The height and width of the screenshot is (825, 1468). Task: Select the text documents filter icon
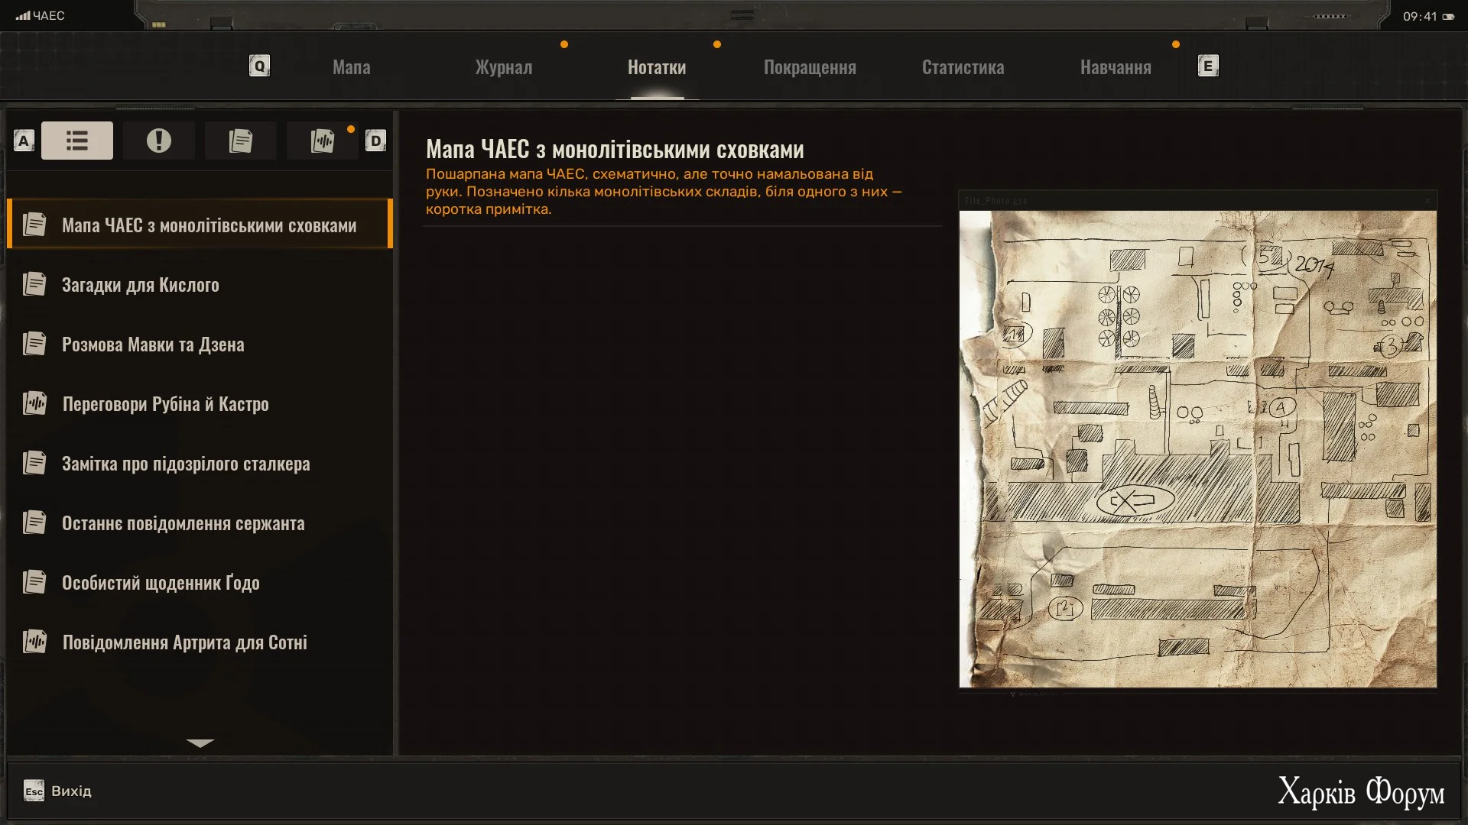tap(241, 141)
